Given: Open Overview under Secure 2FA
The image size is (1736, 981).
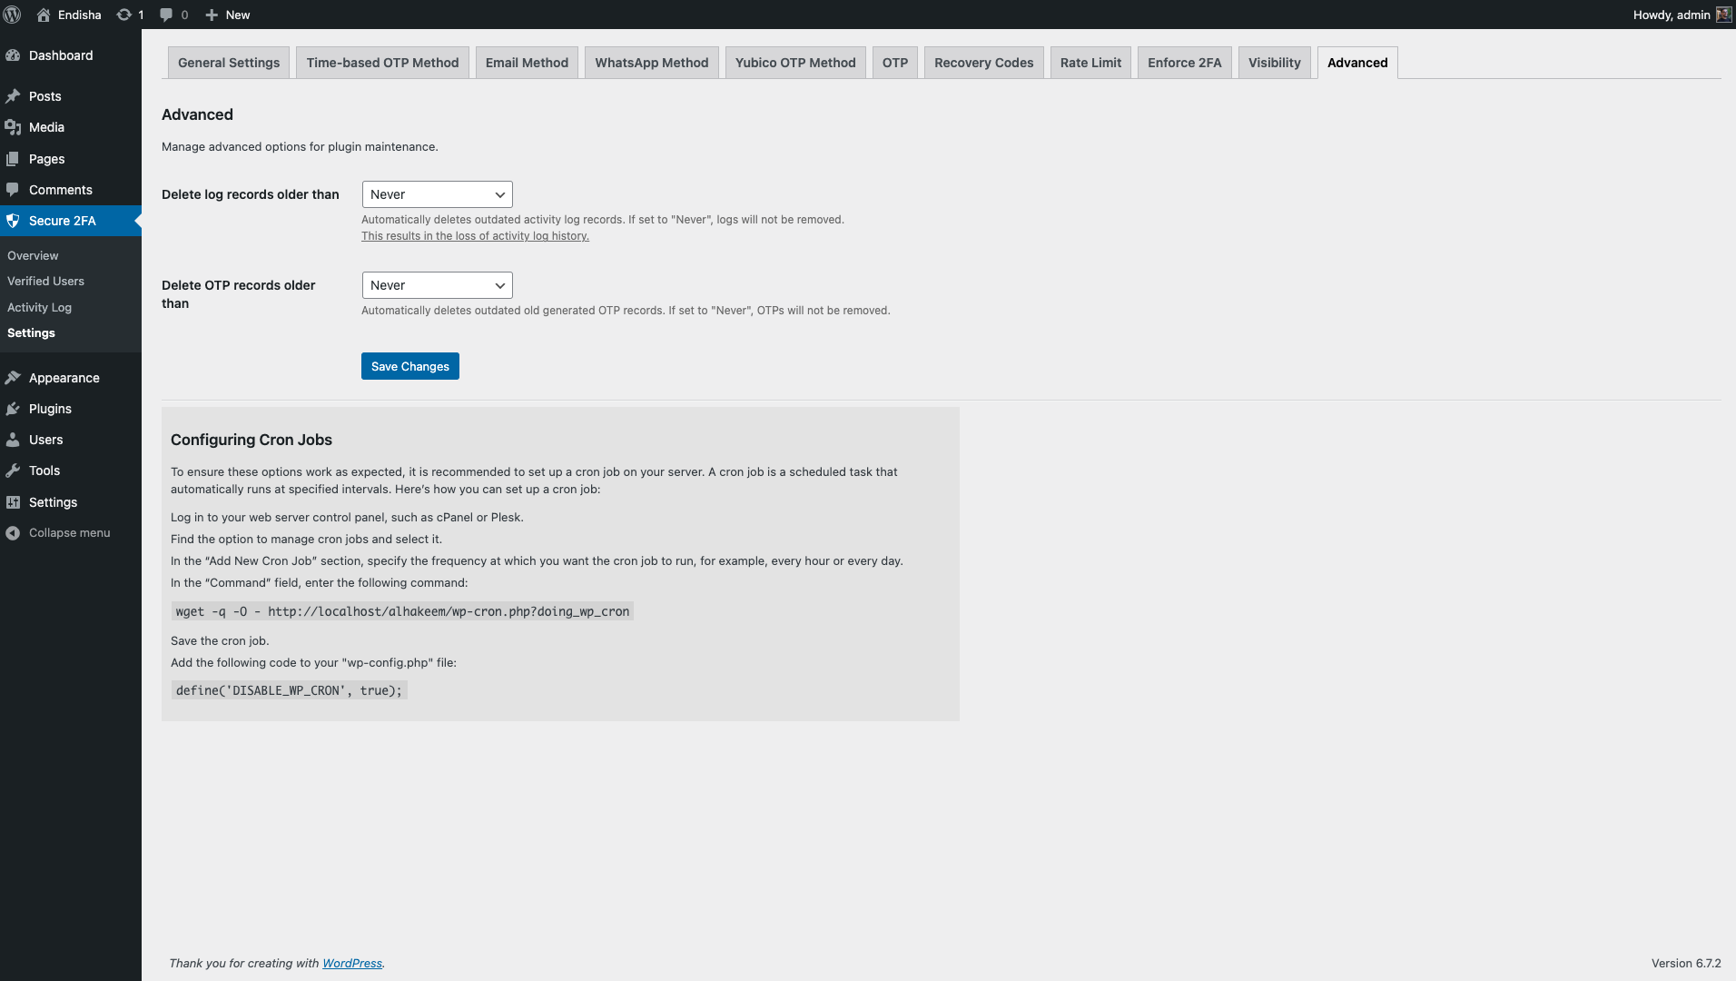Looking at the screenshot, I should pos(33,256).
